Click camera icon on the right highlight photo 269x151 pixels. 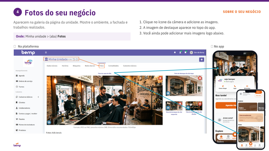pos(188,108)
